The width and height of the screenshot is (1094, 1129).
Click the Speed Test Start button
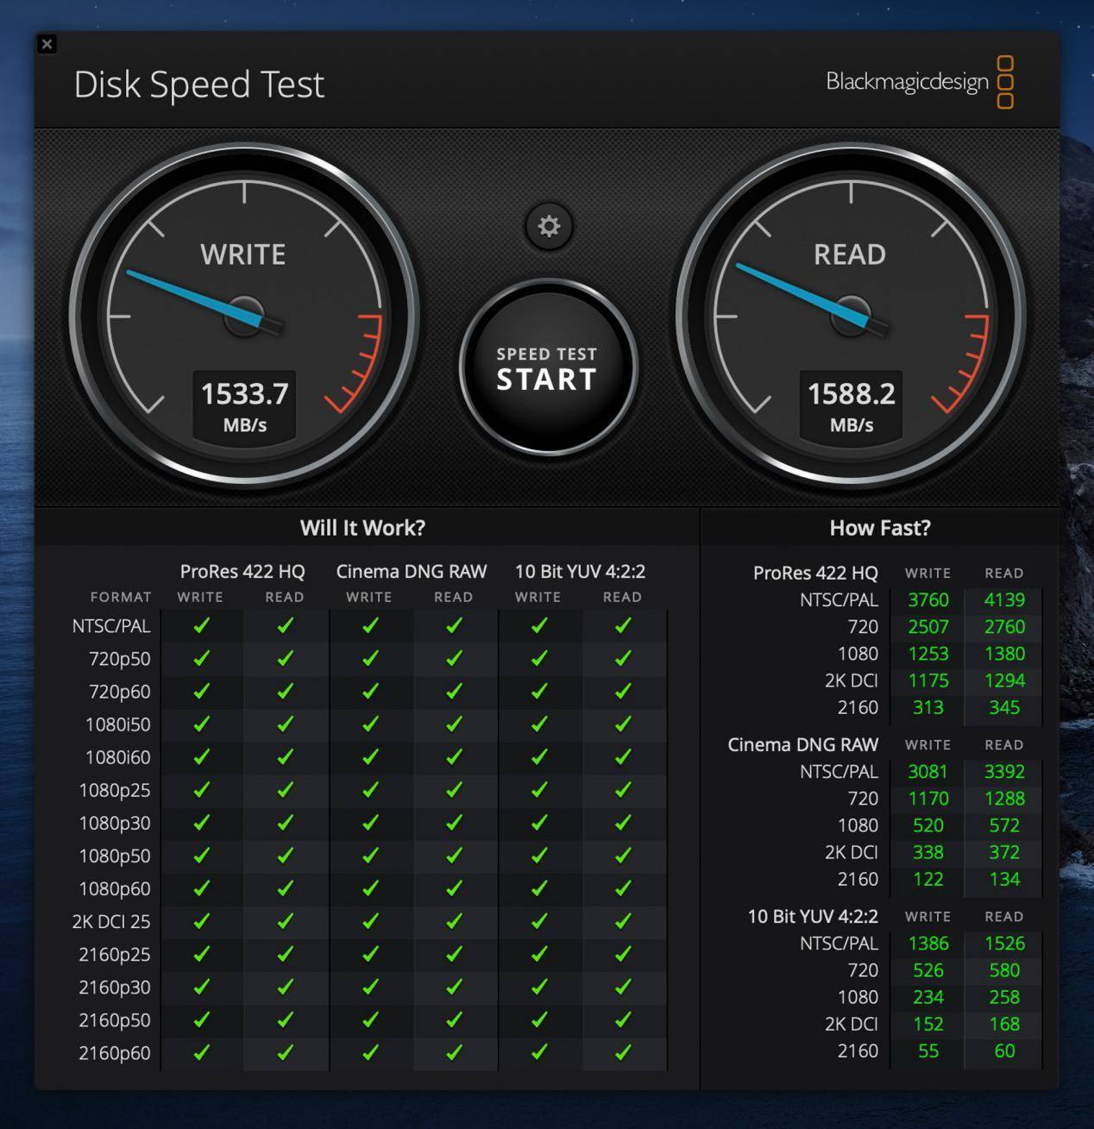548,368
